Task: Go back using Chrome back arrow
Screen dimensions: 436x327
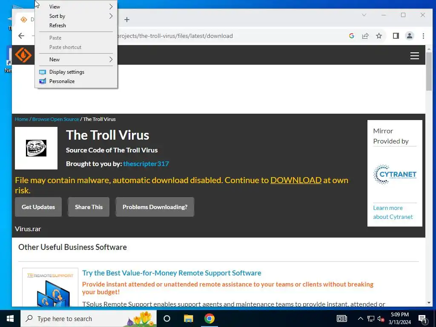Action: coord(21,36)
